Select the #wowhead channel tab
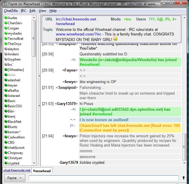 [x=42, y=171]
